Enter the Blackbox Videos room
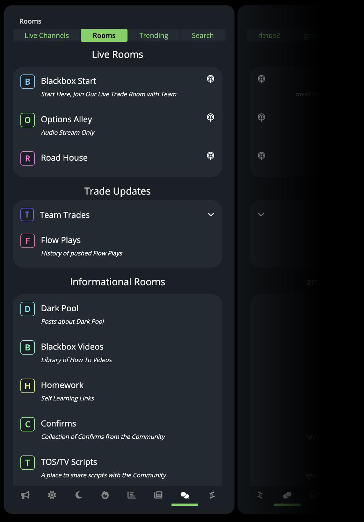 (72, 347)
